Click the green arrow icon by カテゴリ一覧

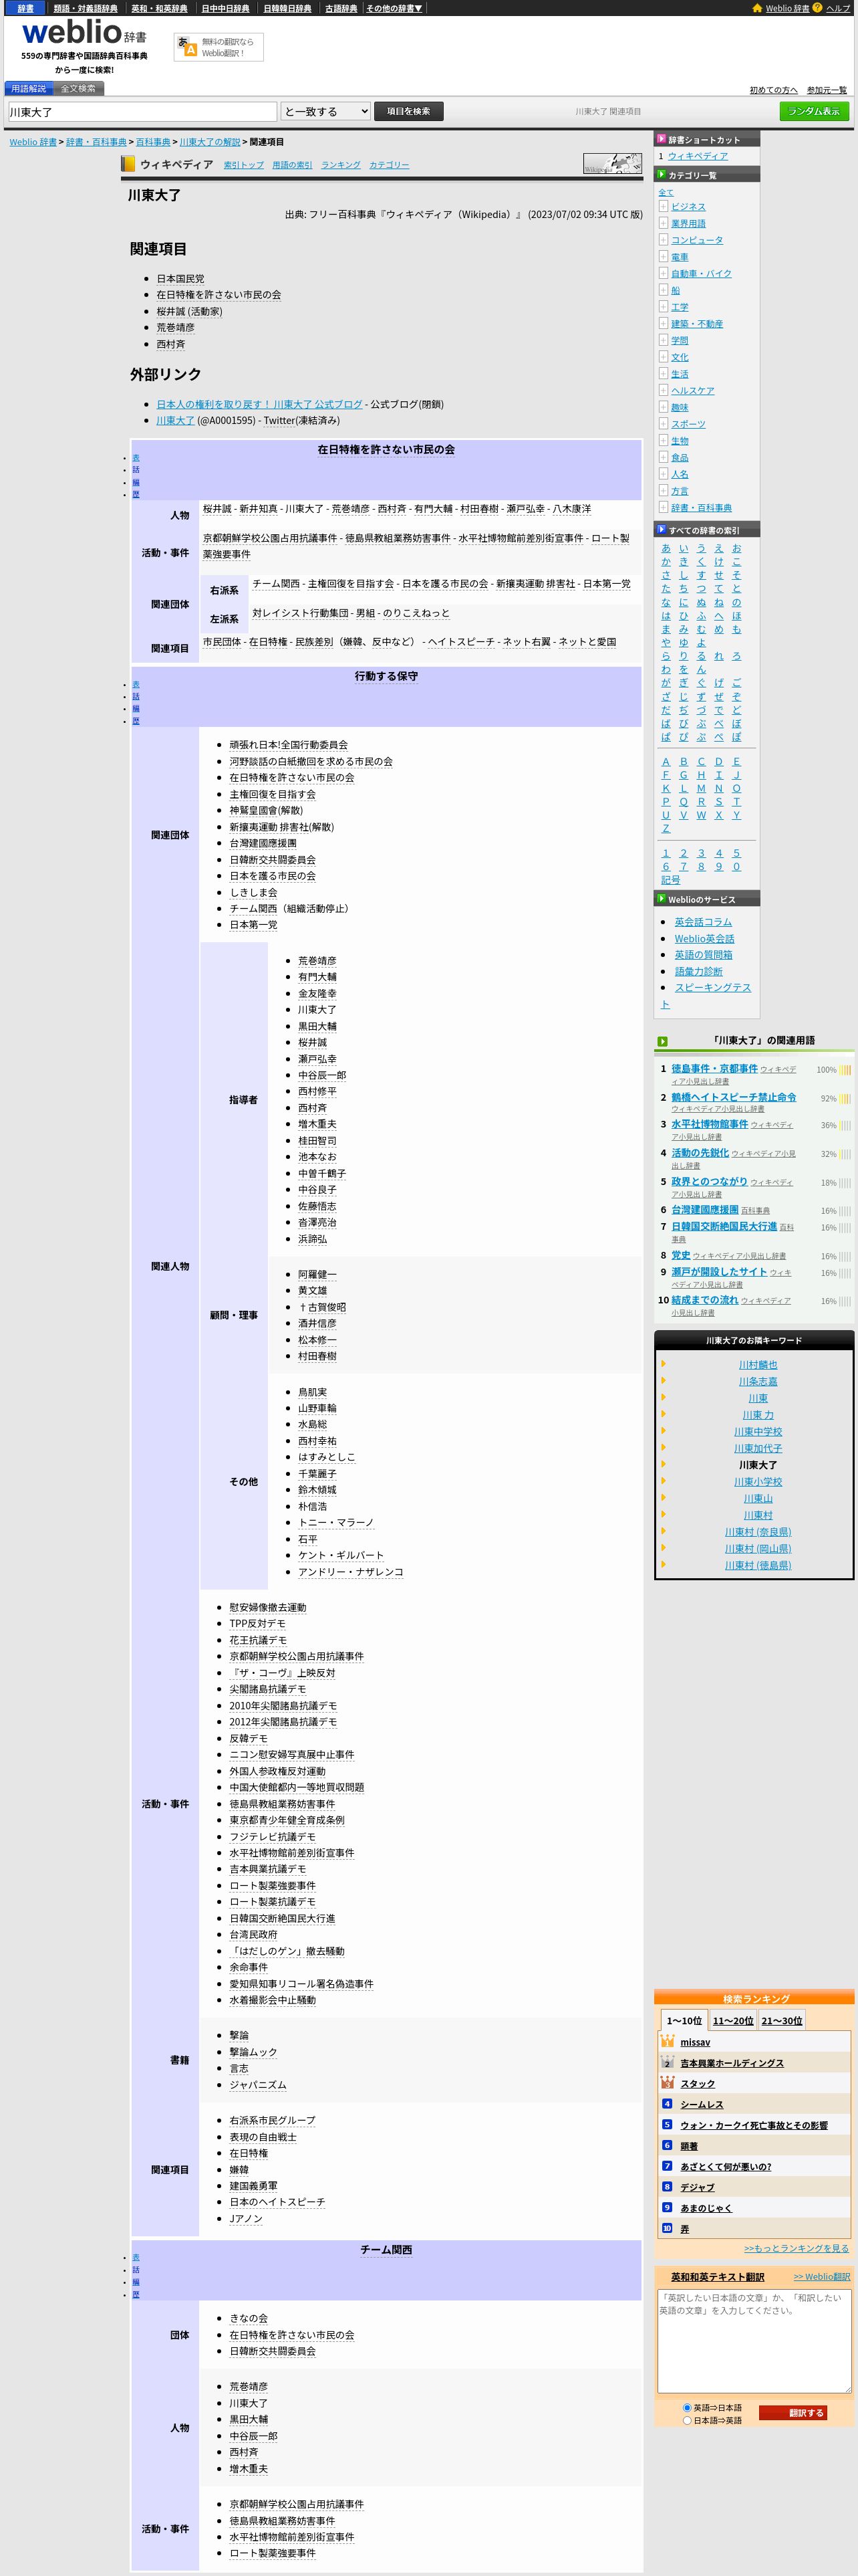(x=662, y=174)
